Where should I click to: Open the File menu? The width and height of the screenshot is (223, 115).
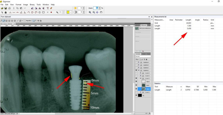(2, 4)
